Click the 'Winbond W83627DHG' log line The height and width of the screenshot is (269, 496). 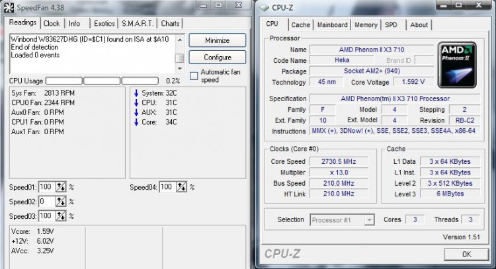click(x=89, y=39)
